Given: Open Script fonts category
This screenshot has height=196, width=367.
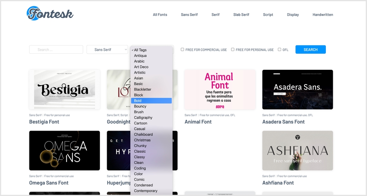Looking at the screenshot, I should pos(268,15).
